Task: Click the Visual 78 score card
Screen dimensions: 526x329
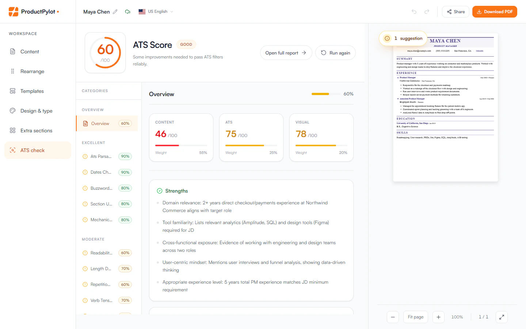Action: pyautogui.click(x=321, y=137)
